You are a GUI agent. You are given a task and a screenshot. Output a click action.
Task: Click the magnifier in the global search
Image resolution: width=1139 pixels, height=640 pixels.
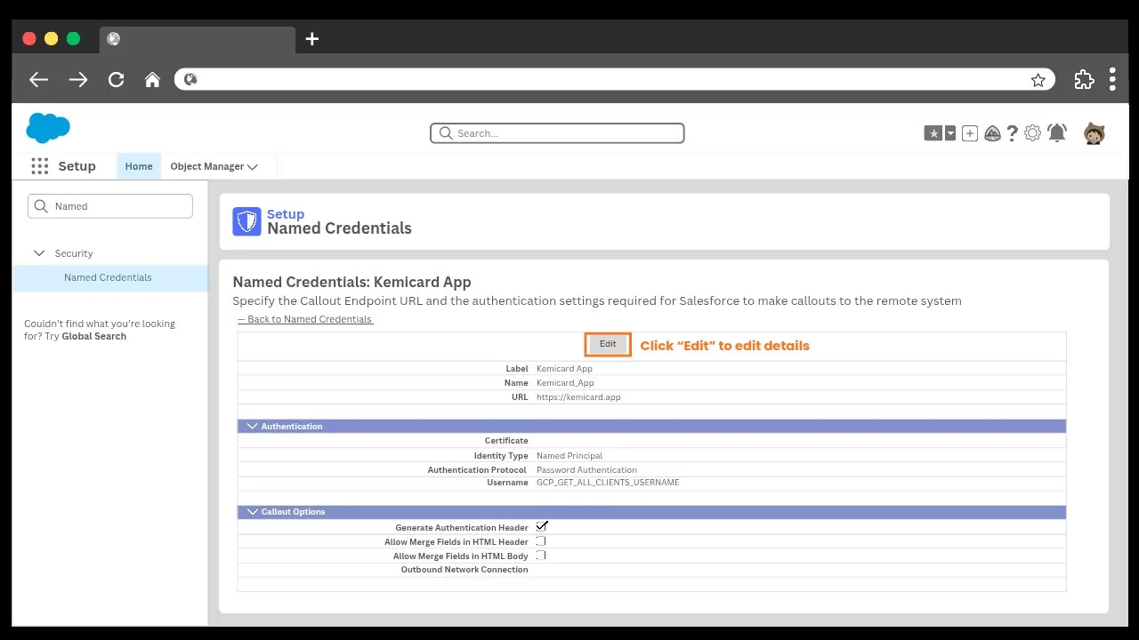pos(446,133)
